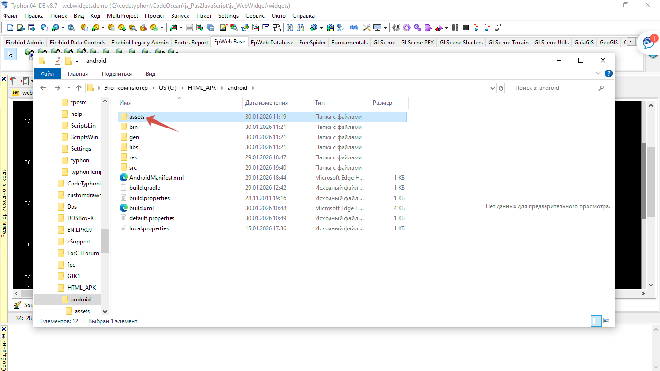Select the arrow pointer tool in component palette
The height and width of the screenshot is (371, 660).
point(10,54)
